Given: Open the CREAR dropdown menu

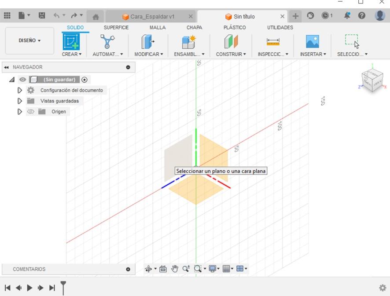Looking at the screenshot, I should pyautogui.click(x=72, y=54).
